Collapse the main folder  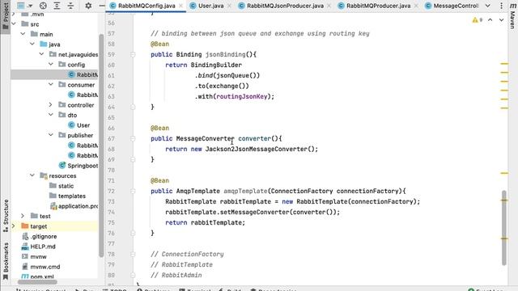click(23, 34)
